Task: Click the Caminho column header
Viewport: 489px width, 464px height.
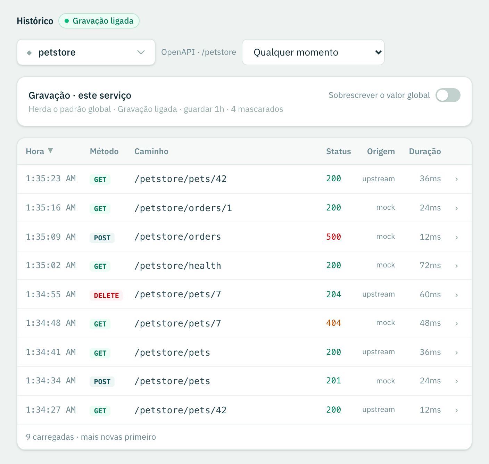Action: [x=151, y=151]
